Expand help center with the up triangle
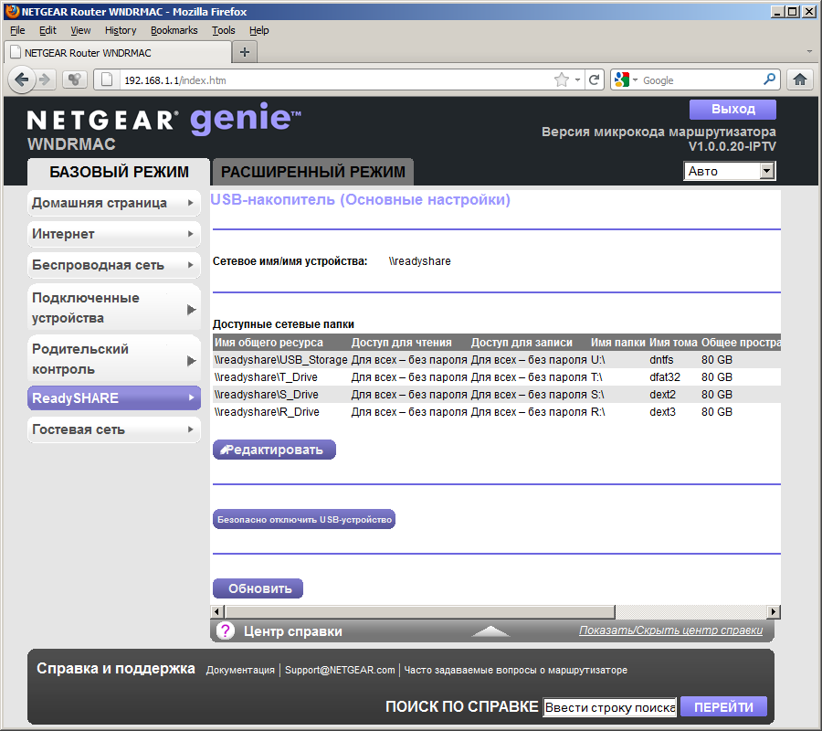The width and height of the screenshot is (822, 731). click(x=490, y=630)
